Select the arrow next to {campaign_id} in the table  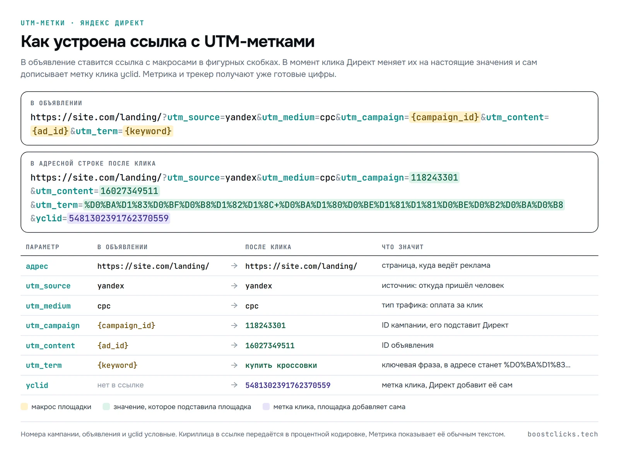point(234,325)
